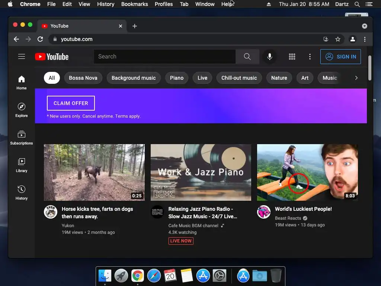Select the Piano filter chip
The height and width of the screenshot is (286, 381).
point(177,78)
